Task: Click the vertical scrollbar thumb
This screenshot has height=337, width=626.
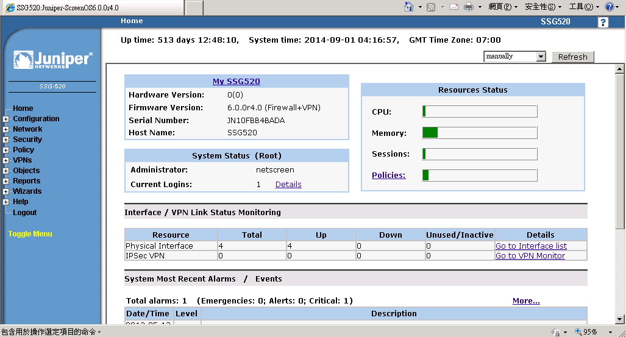Action: point(619,151)
